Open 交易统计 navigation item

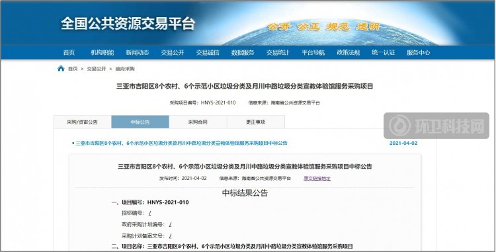pyautogui.click(x=278, y=52)
